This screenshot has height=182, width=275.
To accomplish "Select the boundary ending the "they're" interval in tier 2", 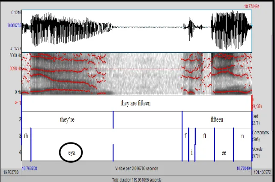I will click(113, 120).
